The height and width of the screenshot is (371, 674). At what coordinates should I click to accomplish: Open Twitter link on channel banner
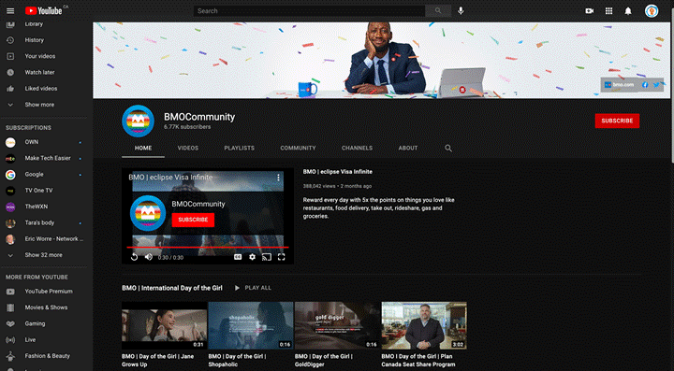(656, 85)
